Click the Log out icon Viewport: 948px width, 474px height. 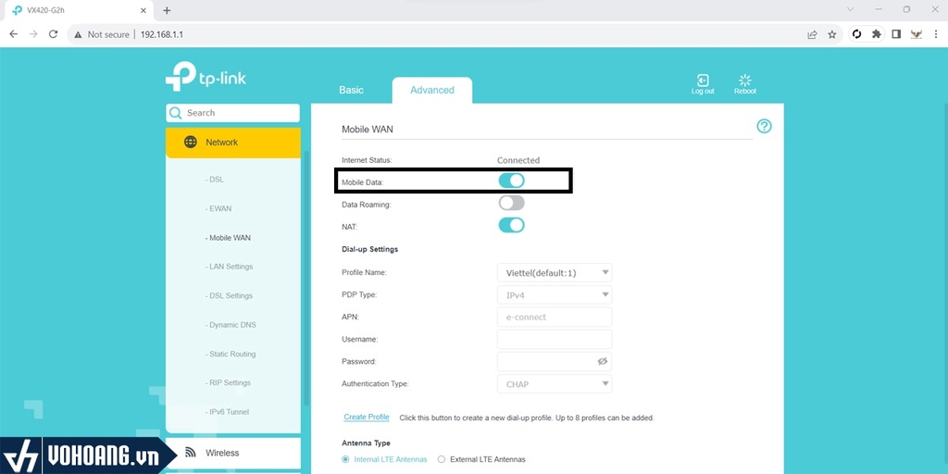click(703, 81)
